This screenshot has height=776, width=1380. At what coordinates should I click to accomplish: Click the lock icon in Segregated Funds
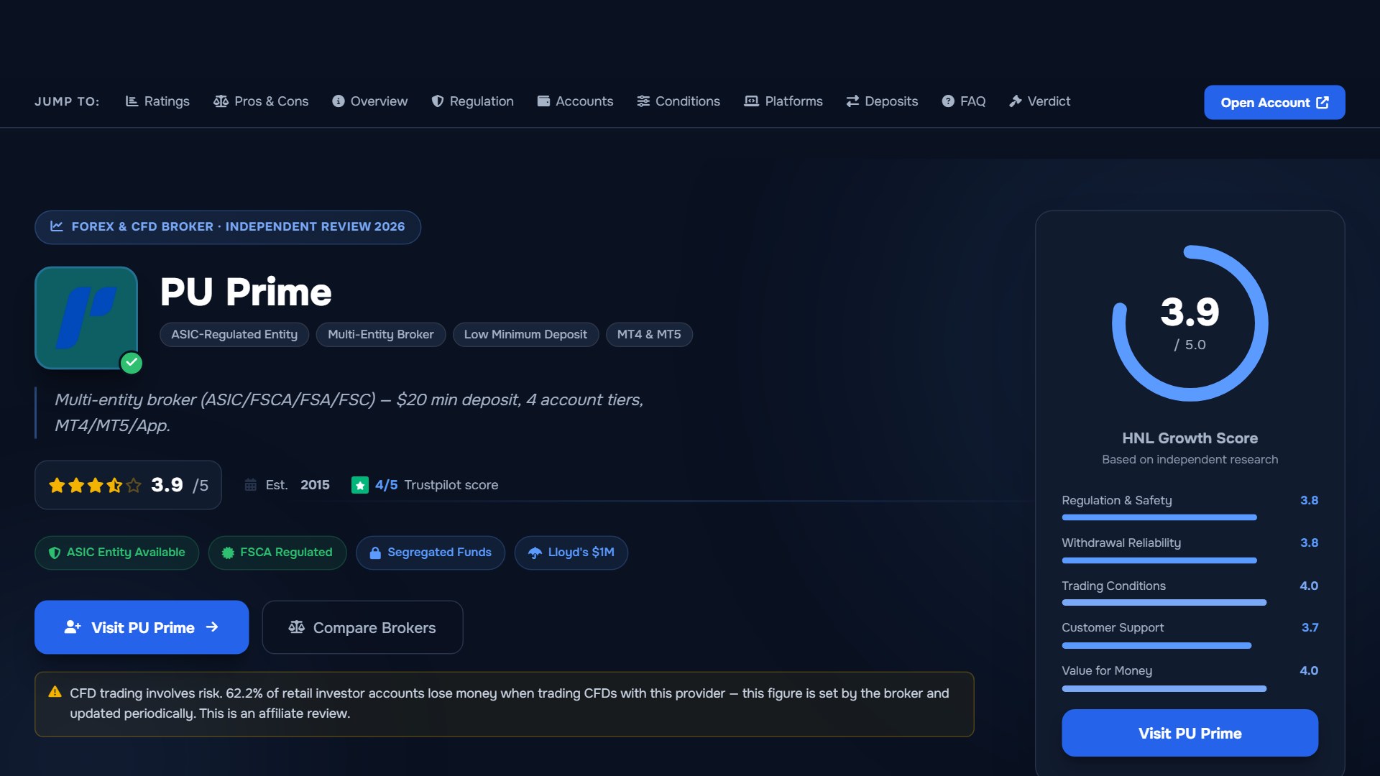click(374, 553)
